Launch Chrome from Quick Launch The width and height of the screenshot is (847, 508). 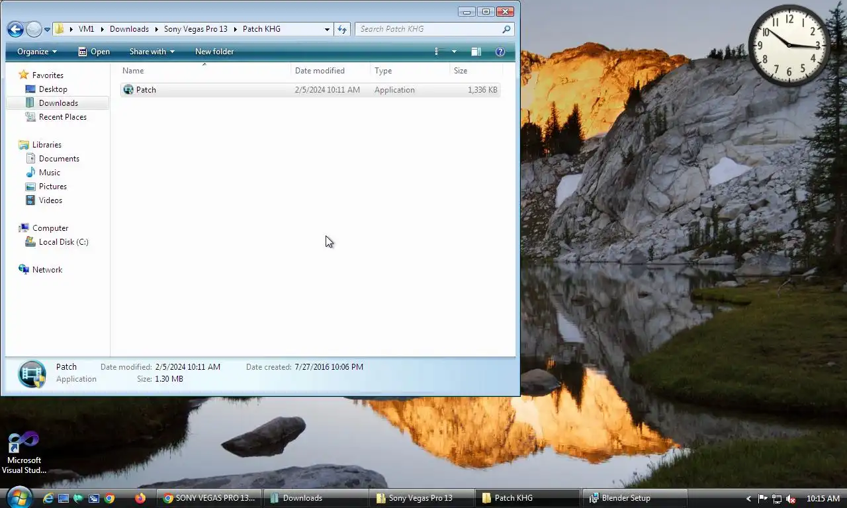point(109,498)
